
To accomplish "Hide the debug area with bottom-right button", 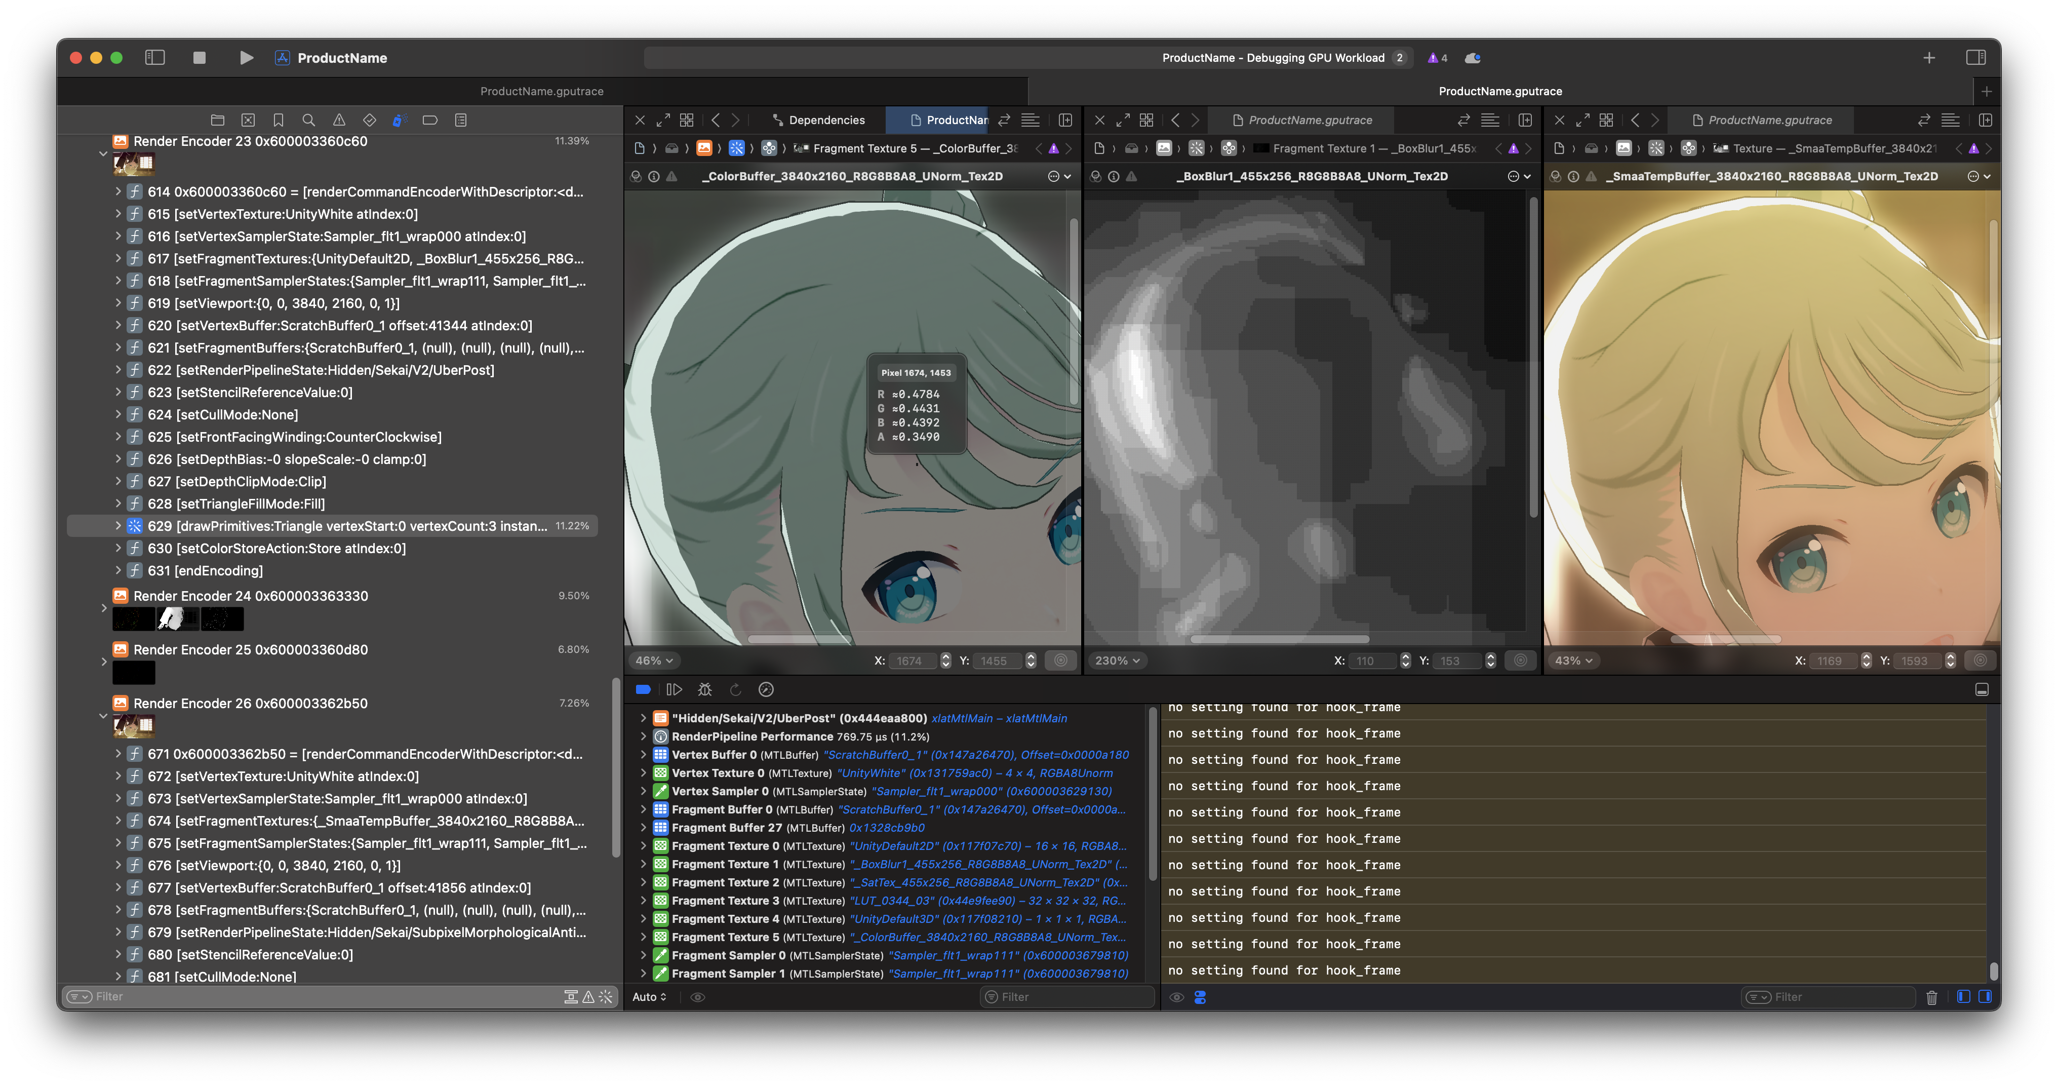I will tap(1982, 689).
